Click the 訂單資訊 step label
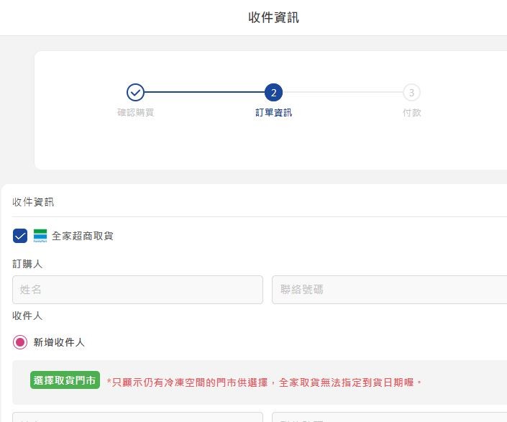Image resolution: width=507 pixels, height=422 pixels. coord(273,112)
